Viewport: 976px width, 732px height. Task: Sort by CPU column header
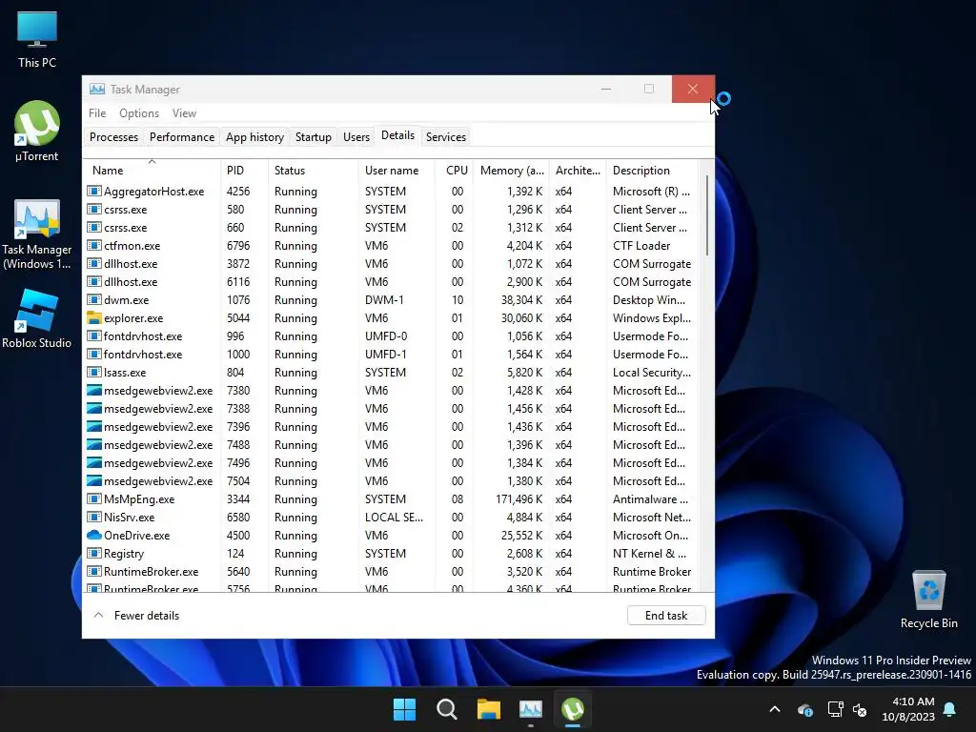pyautogui.click(x=455, y=170)
